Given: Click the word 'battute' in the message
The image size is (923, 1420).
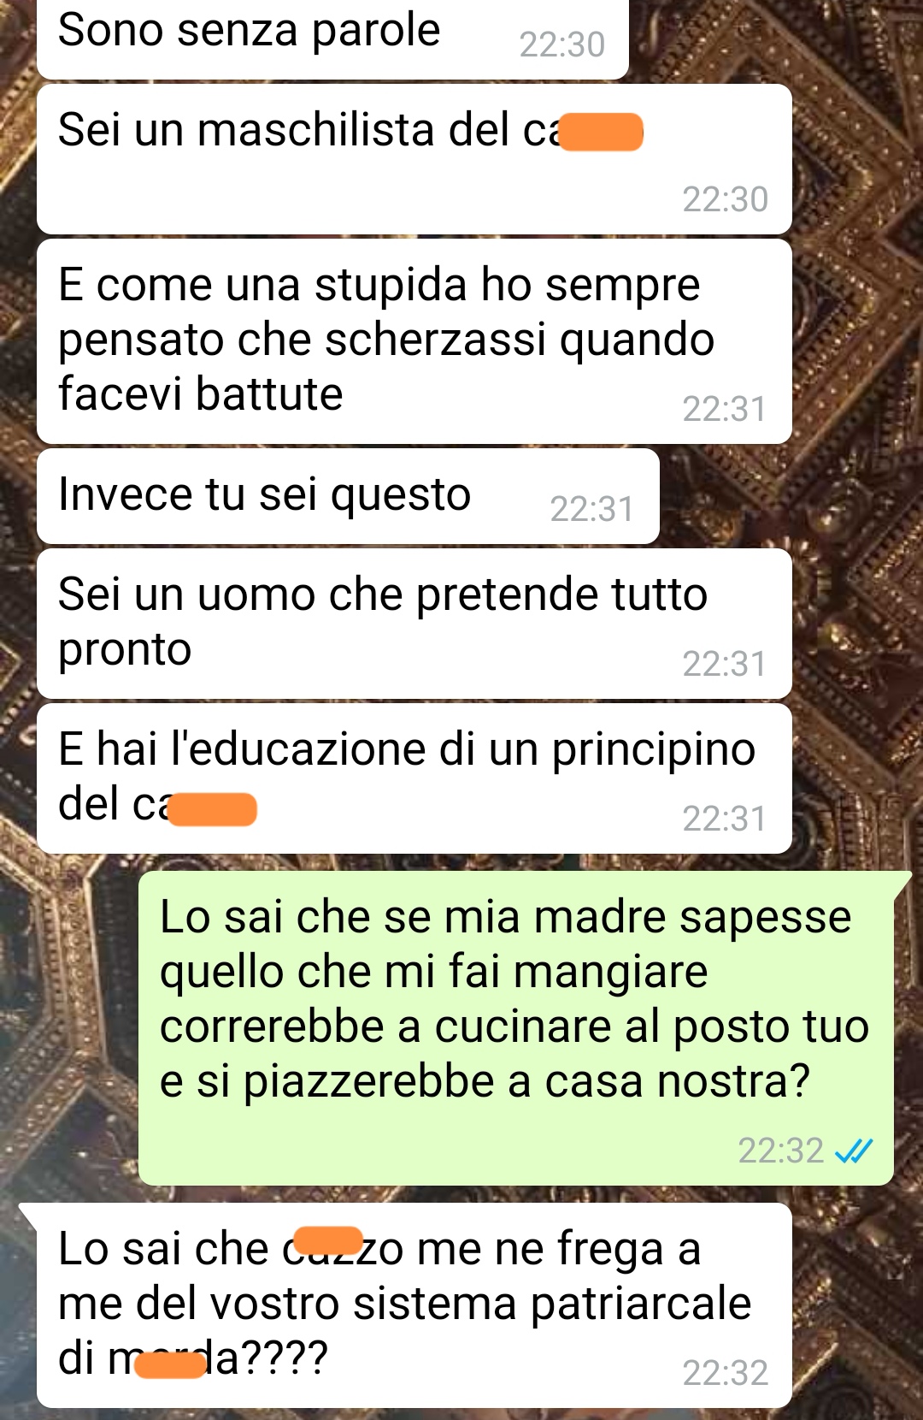Looking at the screenshot, I should (x=269, y=394).
